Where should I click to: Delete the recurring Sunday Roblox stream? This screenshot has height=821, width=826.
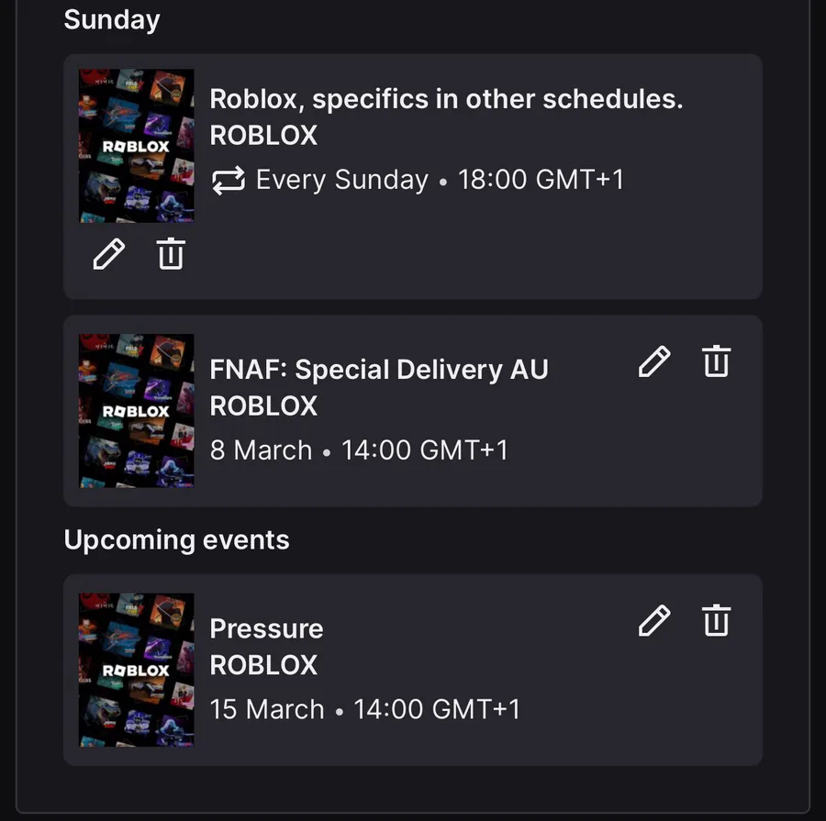coord(171,253)
